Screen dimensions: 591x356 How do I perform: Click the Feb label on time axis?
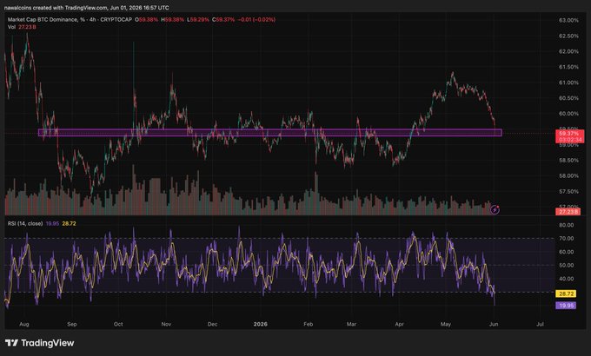pos(309,325)
